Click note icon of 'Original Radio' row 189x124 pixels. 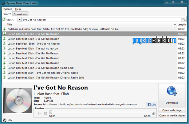(4, 73)
